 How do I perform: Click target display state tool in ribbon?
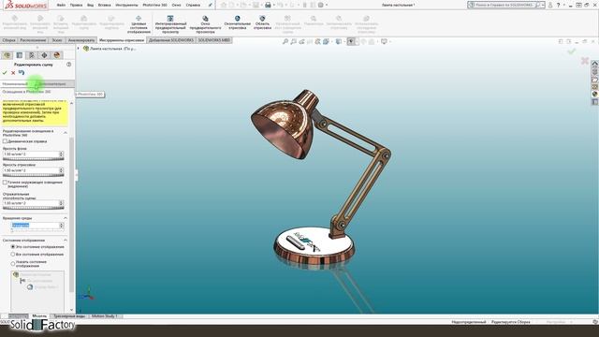(x=139, y=24)
